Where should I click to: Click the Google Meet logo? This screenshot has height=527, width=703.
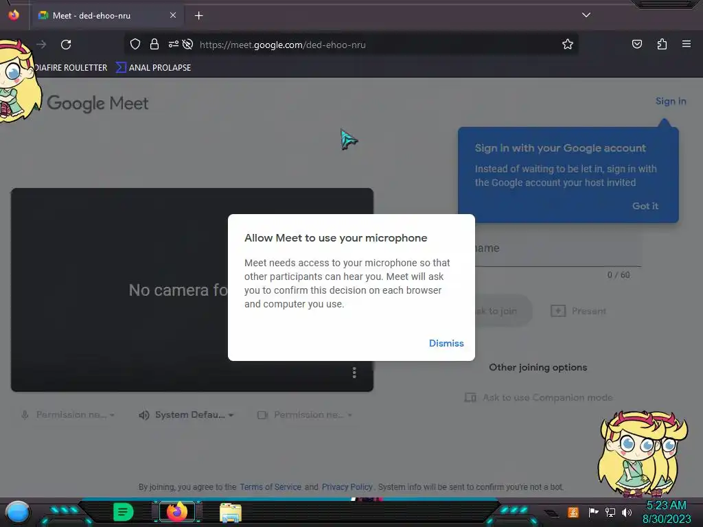point(97,104)
